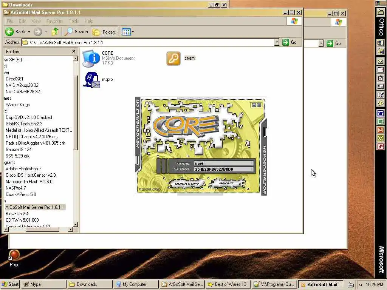Viewport: 387px width, 290px height.
Task: Open the folder icon atop the Office bar
Action: pyautogui.click(x=381, y=12)
